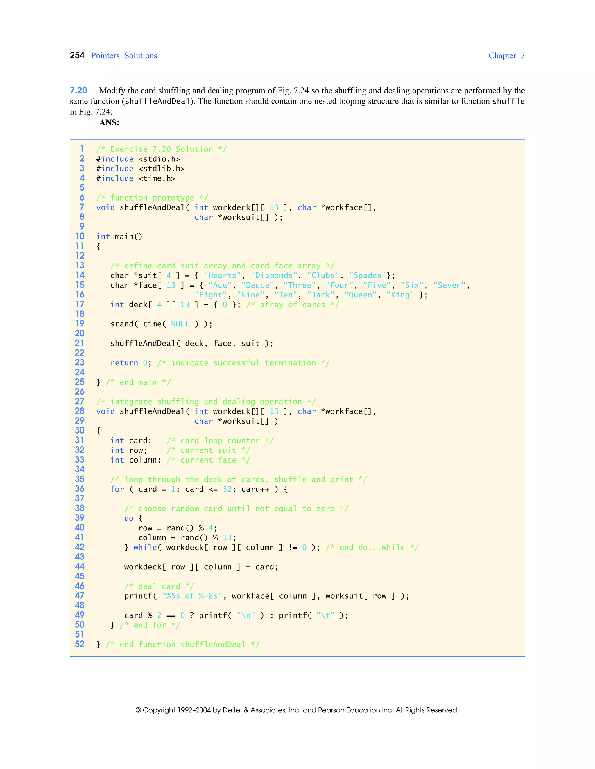Screen dimensions: 595x769
Task: Click the Deitel copyright footer text
Action: (x=297, y=710)
